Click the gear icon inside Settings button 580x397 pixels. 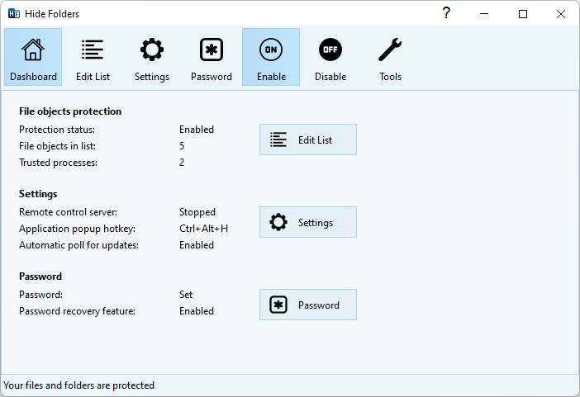click(278, 222)
